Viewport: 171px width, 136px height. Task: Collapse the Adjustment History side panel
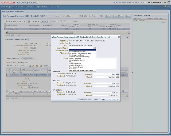pyautogui.click(x=133, y=73)
